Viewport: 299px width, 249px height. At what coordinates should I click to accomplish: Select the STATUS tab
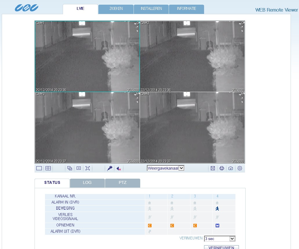[x=52, y=183]
